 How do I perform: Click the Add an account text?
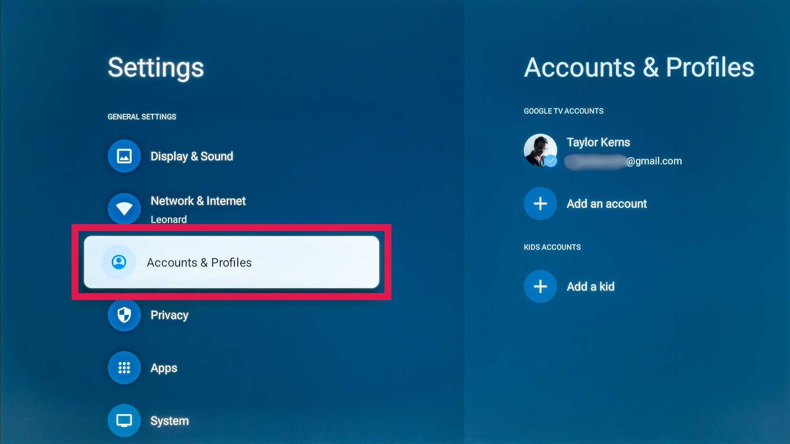[607, 204]
